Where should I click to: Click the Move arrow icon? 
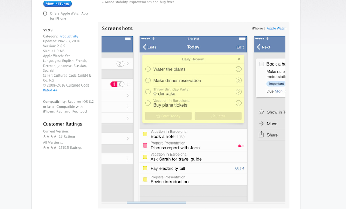262,123
